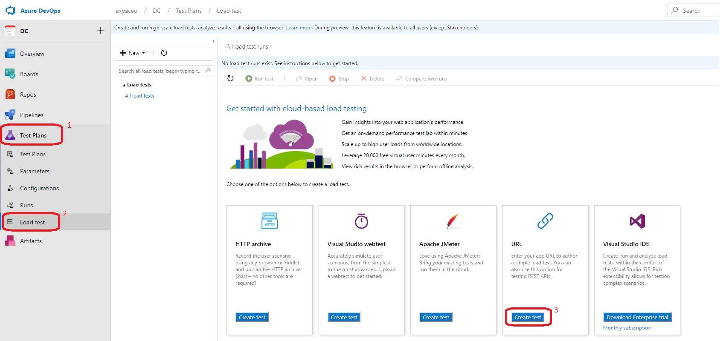Create test from URL
This screenshot has height=341, width=720.
tap(528, 317)
